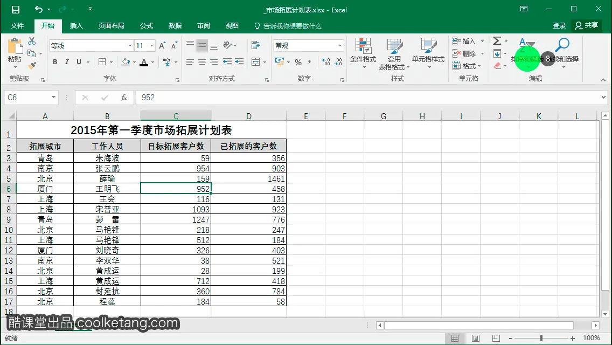Open Format as Table (套用表格格式)
The image size is (612, 345).
[x=394, y=53]
